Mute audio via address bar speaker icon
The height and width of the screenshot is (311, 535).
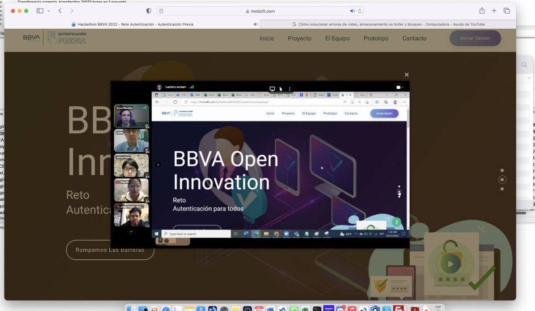[352, 11]
